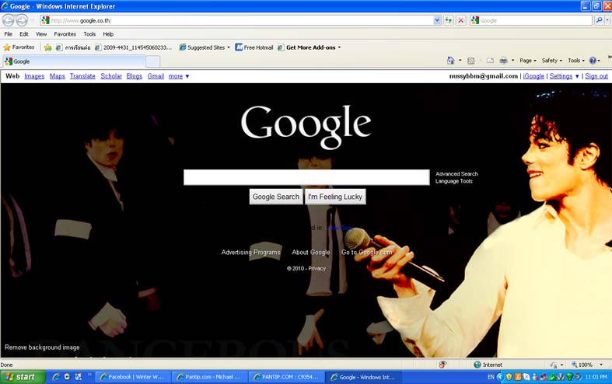
Task: Click the orange tray icon
Action: point(518,376)
